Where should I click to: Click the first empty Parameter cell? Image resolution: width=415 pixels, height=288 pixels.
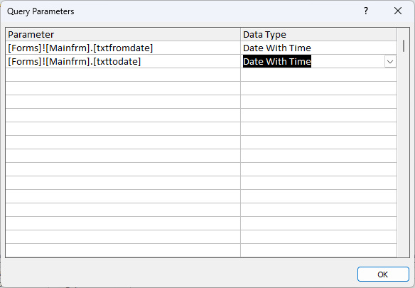click(x=123, y=75)
